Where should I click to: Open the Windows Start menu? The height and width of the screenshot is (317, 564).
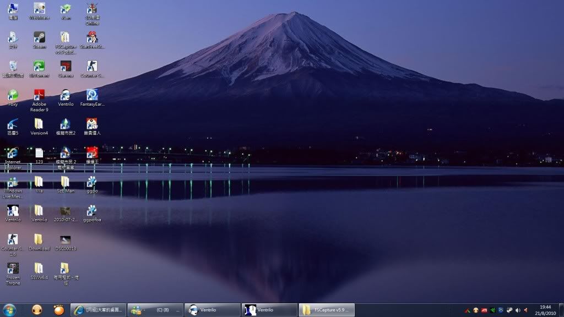click(11, 310)
